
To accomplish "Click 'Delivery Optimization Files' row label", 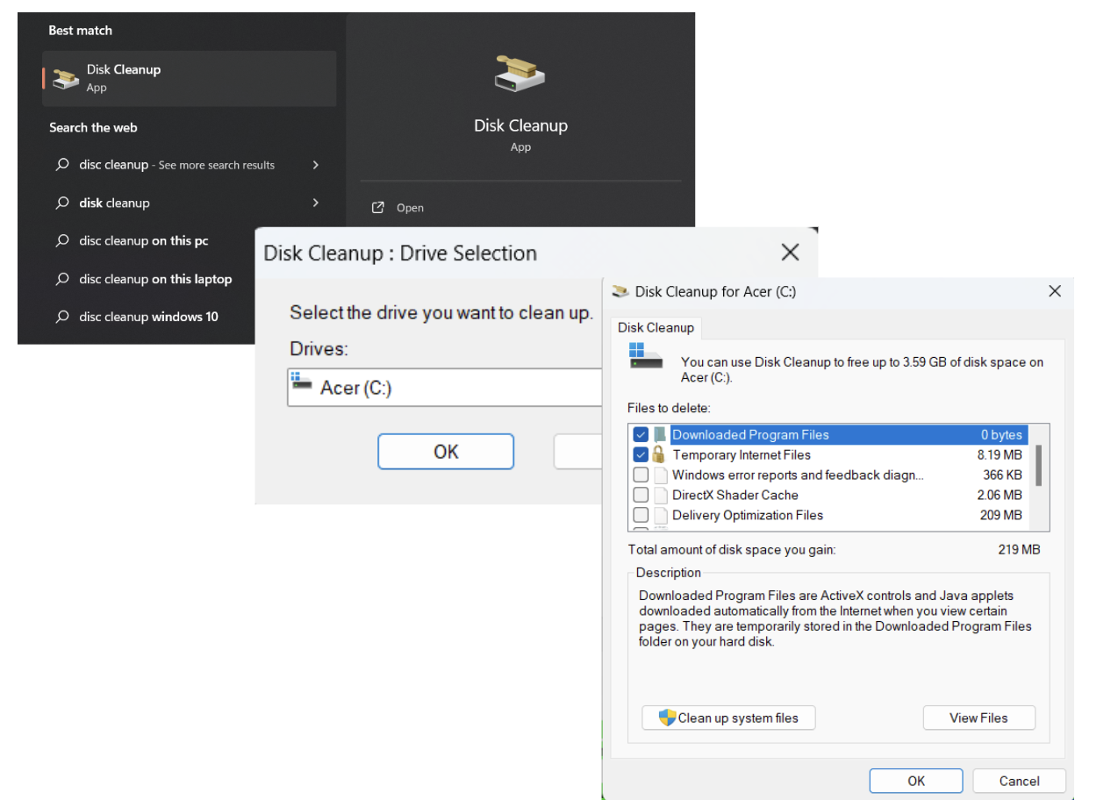I will (x=748, y=515).
